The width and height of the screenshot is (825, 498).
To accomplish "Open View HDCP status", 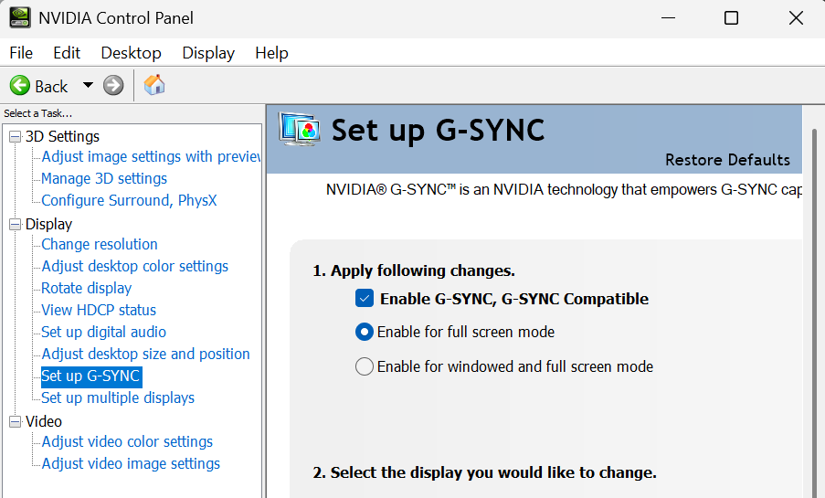I will tap(99, 310).
